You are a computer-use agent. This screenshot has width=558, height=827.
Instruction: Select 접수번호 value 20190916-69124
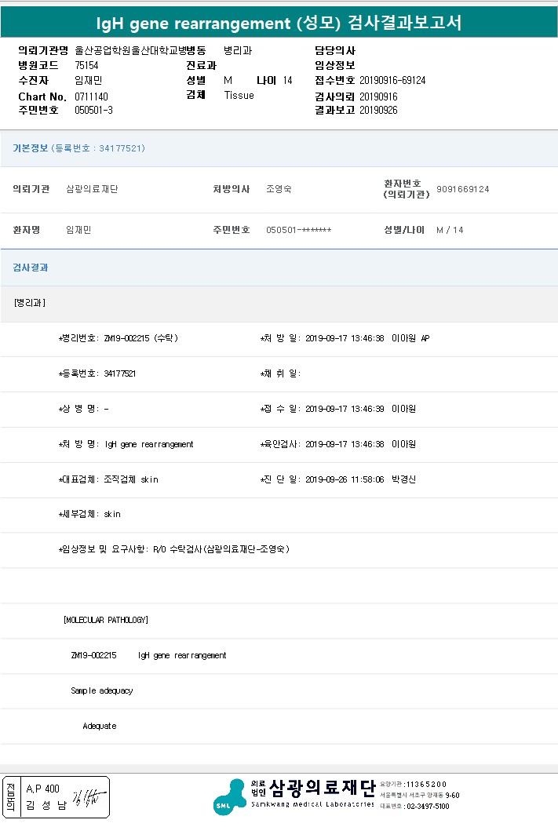tap(392, 80)
